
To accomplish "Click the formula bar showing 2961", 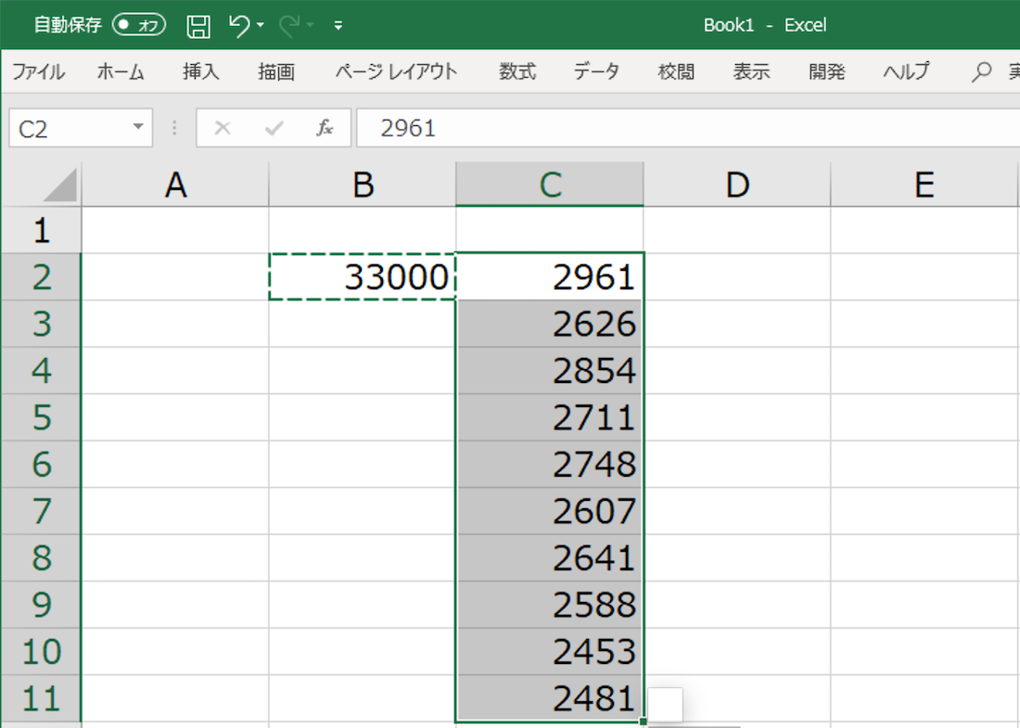I will [x=686, y=128].
